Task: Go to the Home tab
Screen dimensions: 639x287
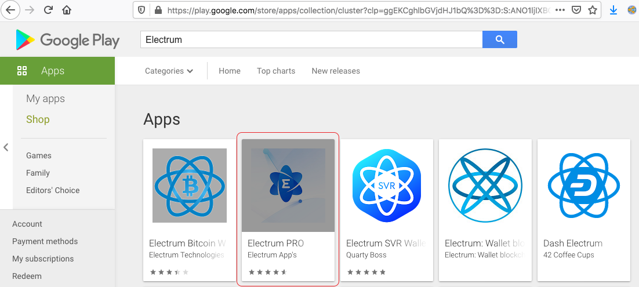Action: point(230,71)
